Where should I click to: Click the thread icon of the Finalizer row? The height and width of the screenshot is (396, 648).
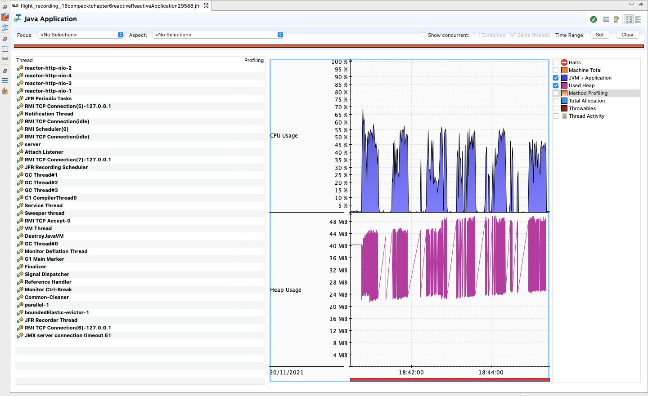pos(20,267)
